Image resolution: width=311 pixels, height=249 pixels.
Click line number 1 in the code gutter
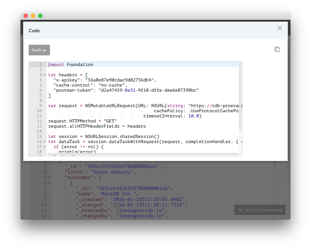point(40,65)
